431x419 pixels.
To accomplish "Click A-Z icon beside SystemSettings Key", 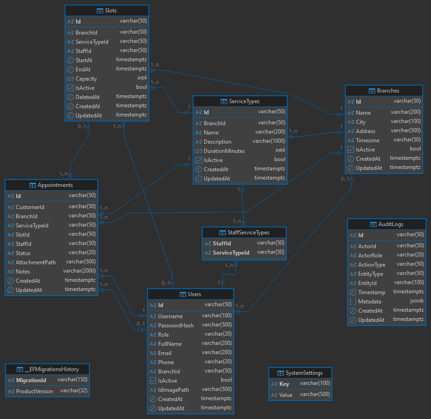I will (274, 384).
